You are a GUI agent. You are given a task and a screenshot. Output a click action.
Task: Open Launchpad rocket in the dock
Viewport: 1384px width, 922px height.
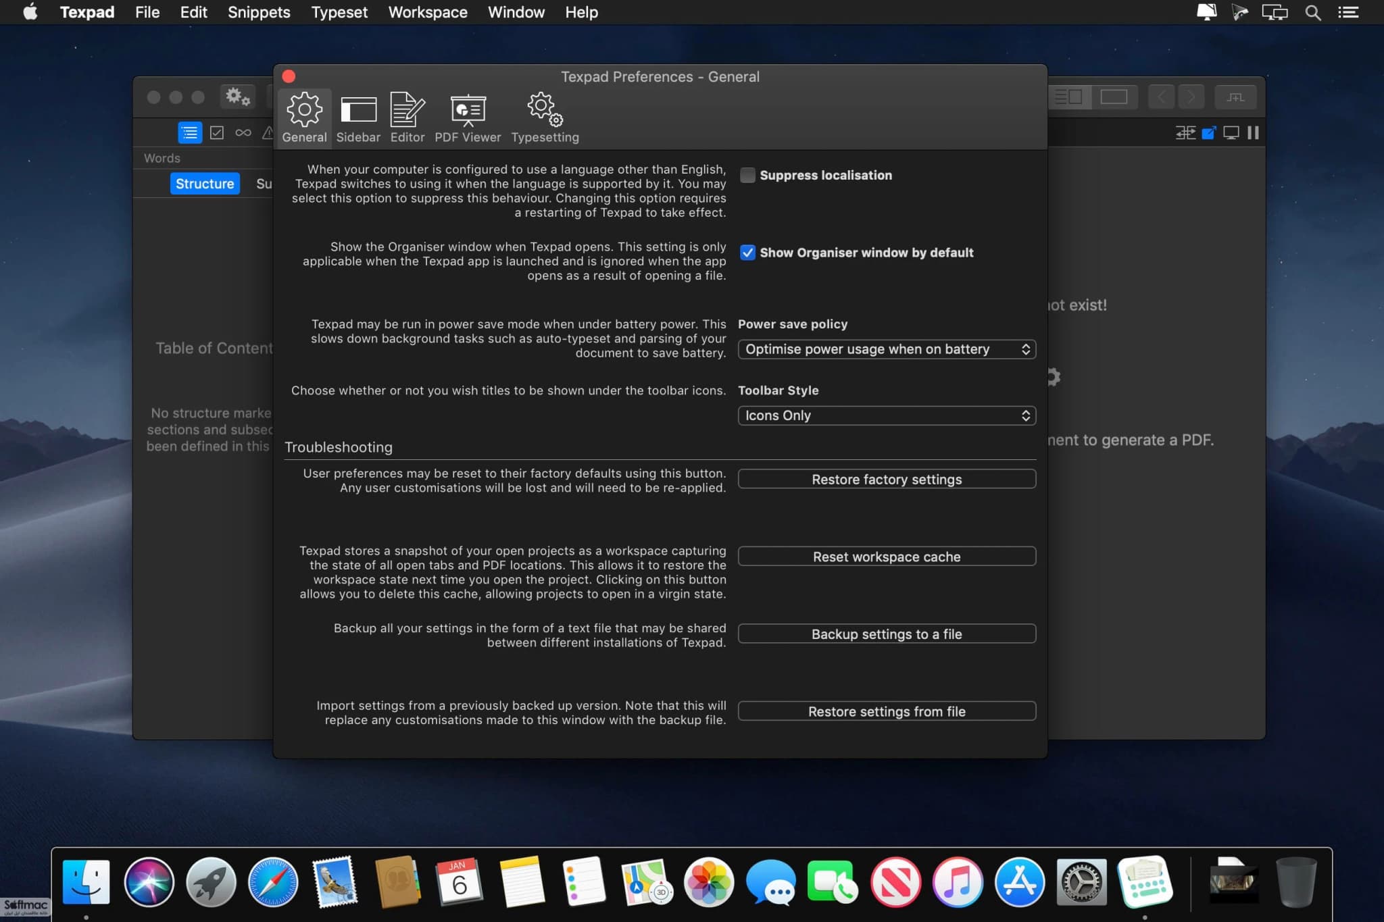click(211, 882)
